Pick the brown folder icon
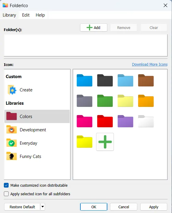The width and height of the screenshot is (172, 213). 146,80
